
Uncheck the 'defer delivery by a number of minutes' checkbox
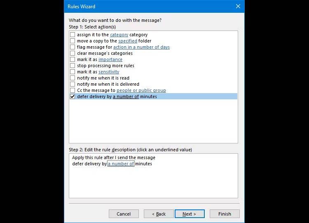[x=73, y=96]
